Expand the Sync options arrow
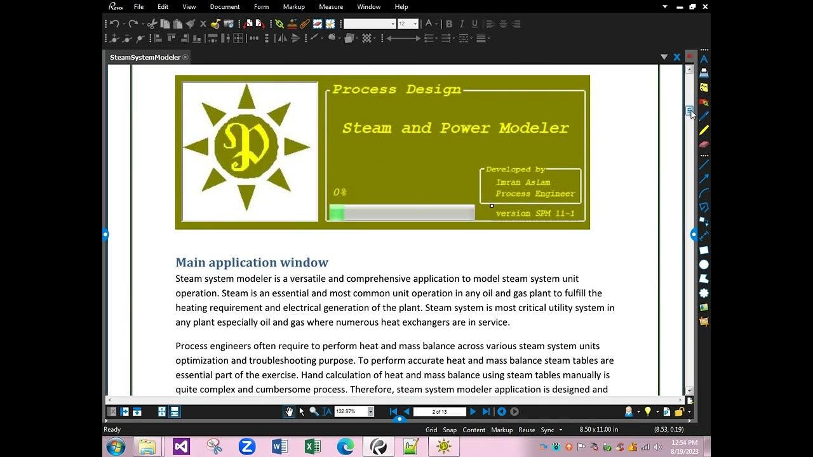 coord(560,430)
